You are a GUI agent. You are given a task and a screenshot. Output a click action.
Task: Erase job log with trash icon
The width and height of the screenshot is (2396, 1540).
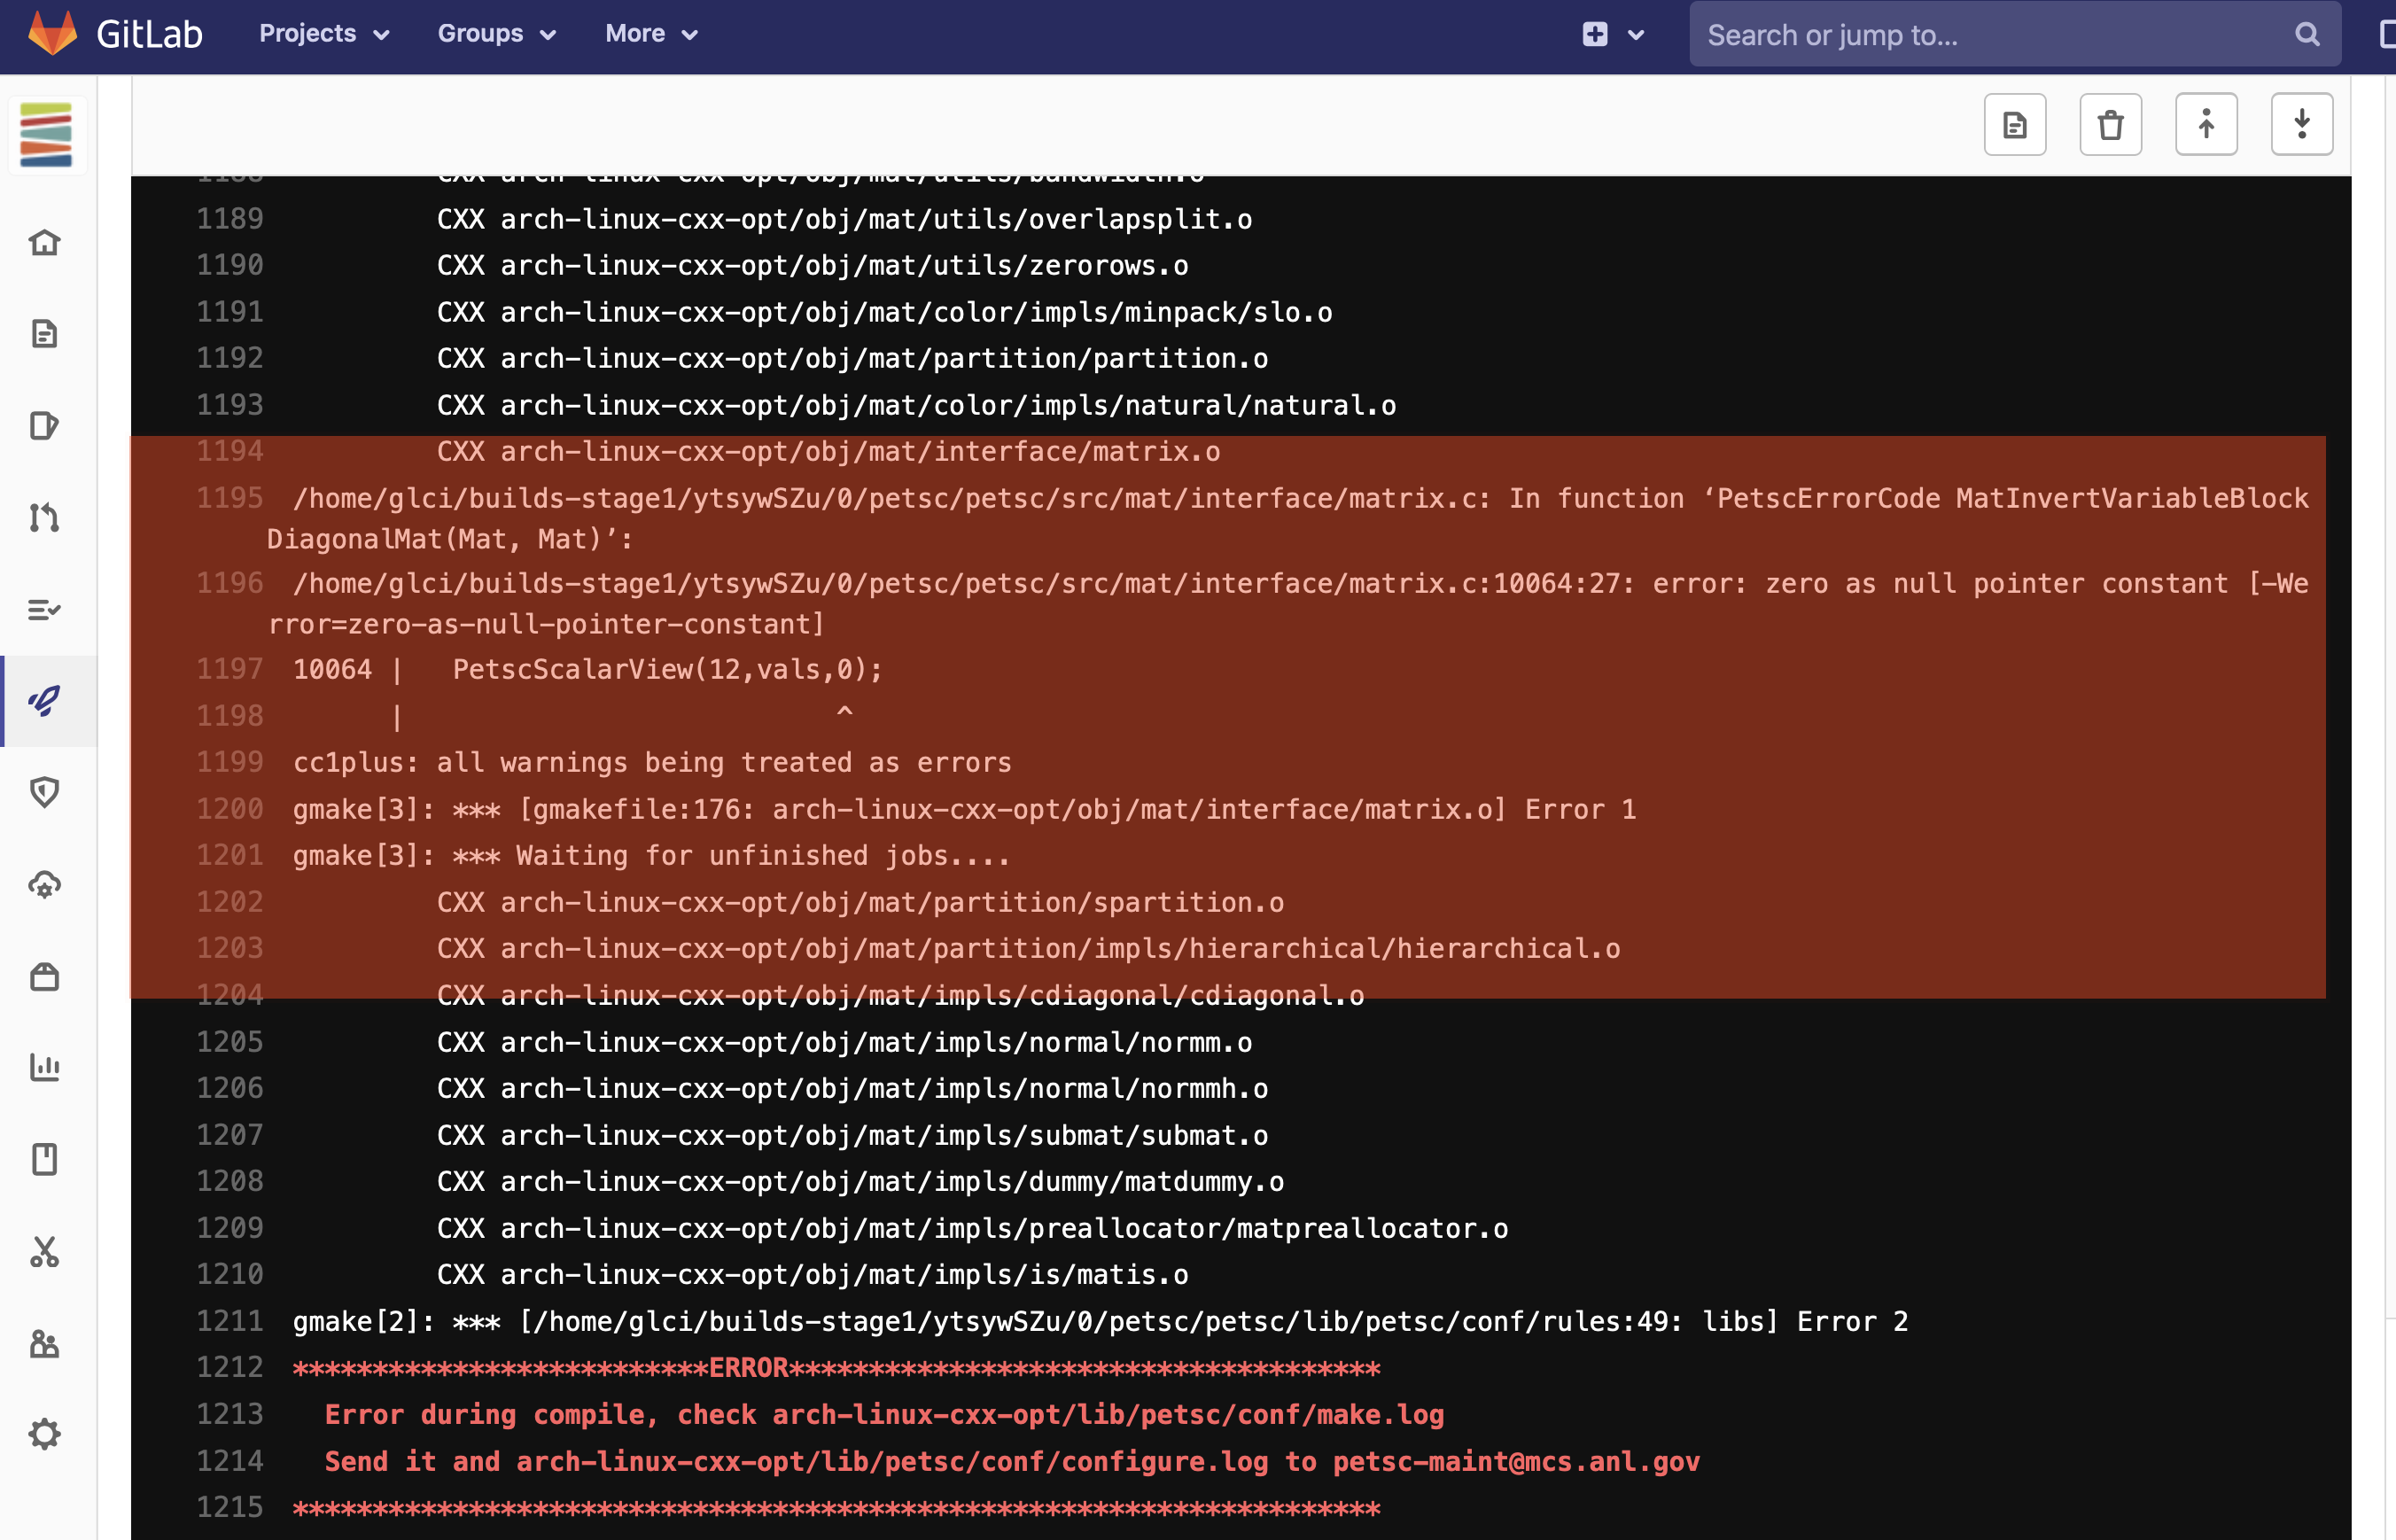2110,125
